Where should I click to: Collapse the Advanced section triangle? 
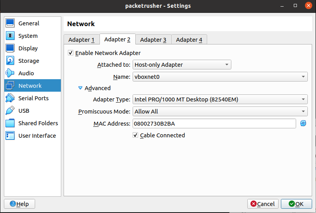(80, 88)
